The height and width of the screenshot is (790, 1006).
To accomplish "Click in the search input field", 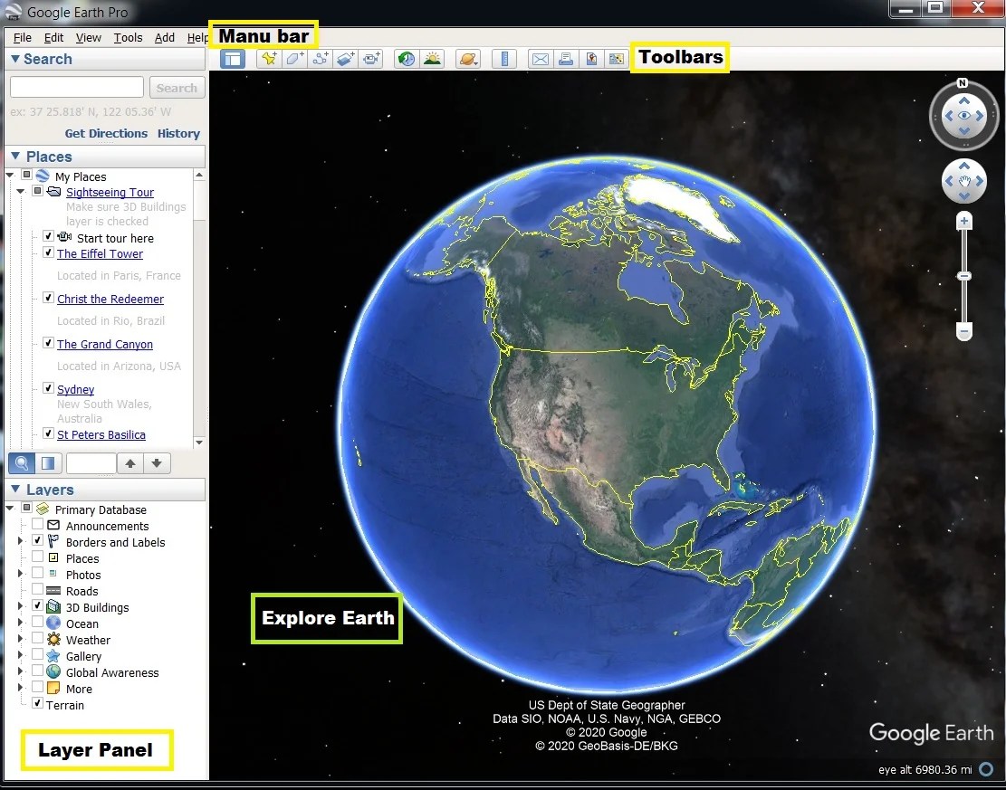I will pyautogui.click(x=77, y=87).
